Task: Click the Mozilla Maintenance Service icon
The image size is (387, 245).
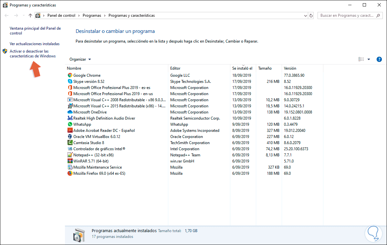Action: coord(70,167)
